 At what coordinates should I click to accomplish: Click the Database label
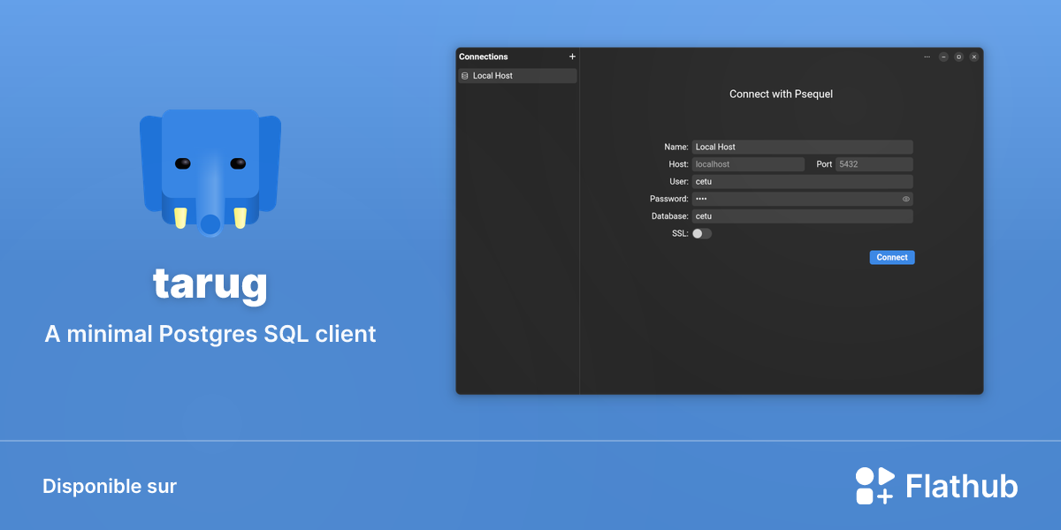pos(669,216)
